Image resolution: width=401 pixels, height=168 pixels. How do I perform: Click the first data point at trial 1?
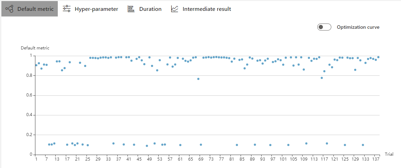36,65
